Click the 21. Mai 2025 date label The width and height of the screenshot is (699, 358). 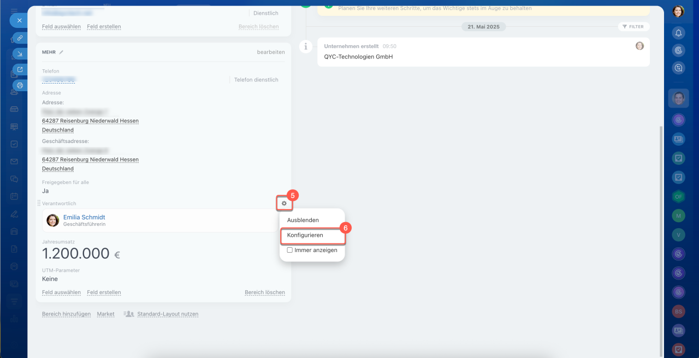click(484, 26)
